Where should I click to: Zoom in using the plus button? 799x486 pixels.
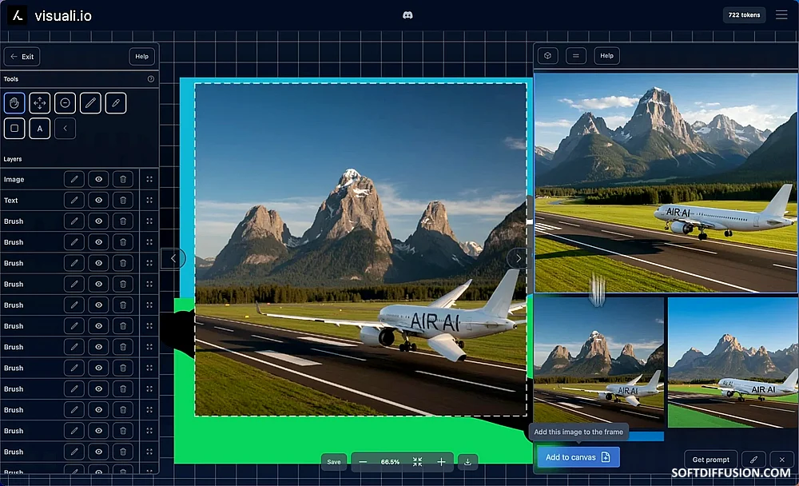click(441, 462)
